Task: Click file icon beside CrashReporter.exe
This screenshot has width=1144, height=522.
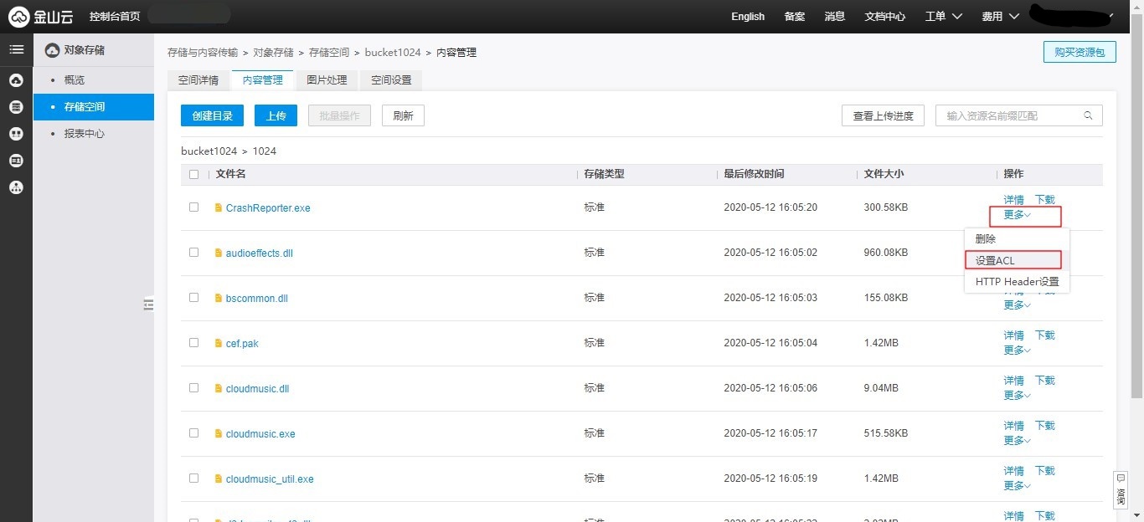Action: coord(219,207)
